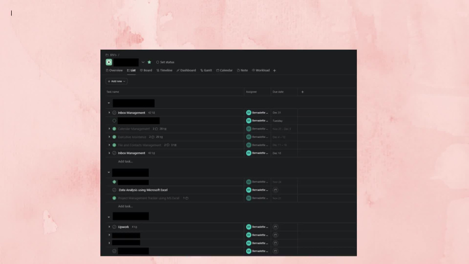Switch to the Overview tab
The image size is (469, 264).
click(114, 70)
